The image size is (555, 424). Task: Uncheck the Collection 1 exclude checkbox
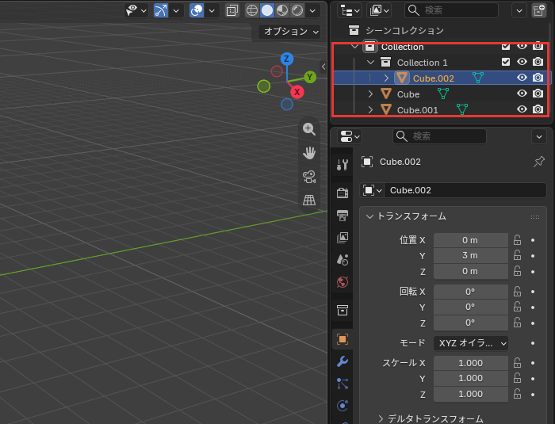point(506,62)
